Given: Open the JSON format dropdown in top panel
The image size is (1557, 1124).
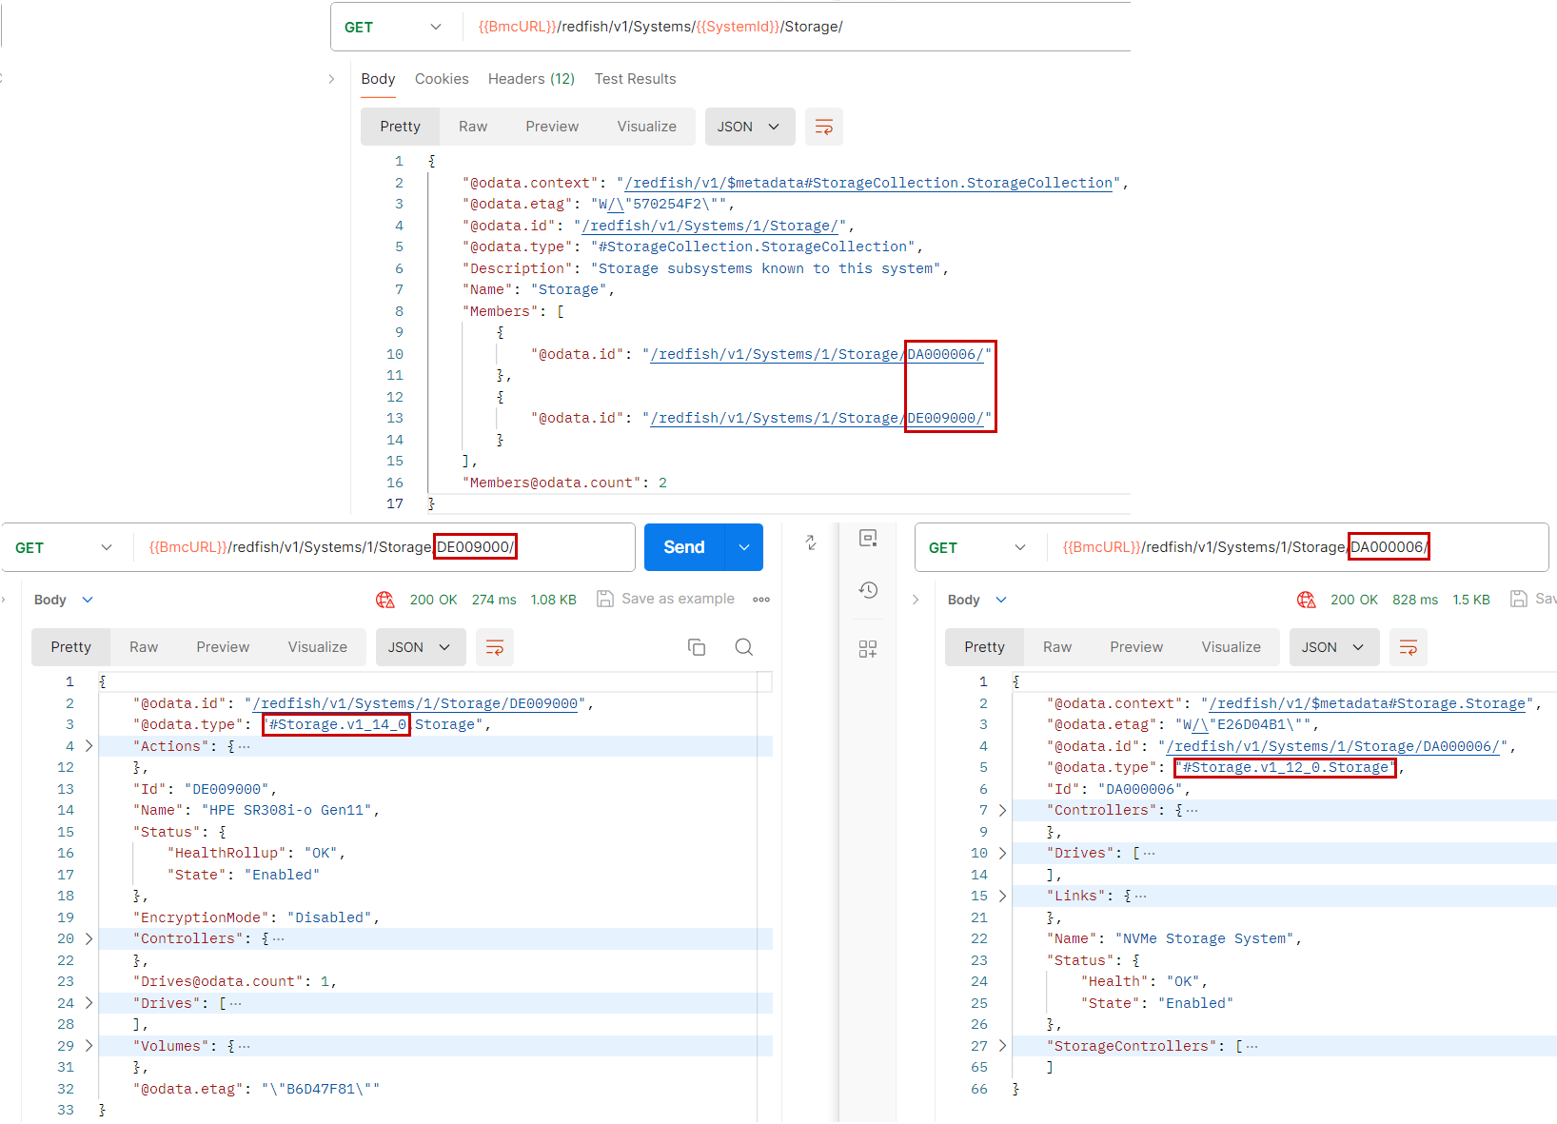Looking at the screenshot, I should [749, 127].
